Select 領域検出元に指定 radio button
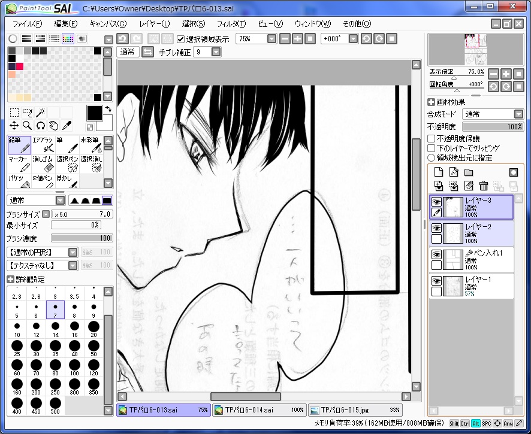The image size is (531, 434). [x=431, y=157]
